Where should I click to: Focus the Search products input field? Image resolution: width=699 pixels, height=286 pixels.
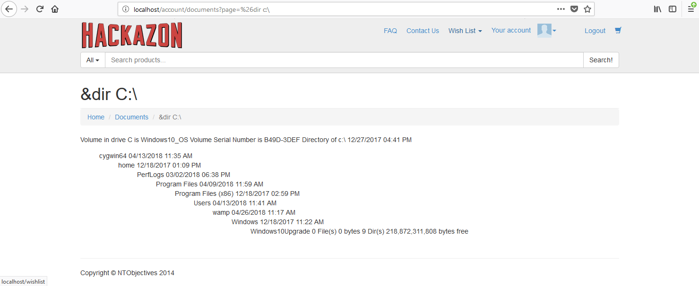tap(344, 60)
